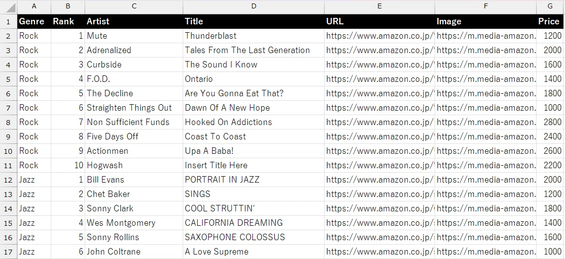Select row 12 header
The height and width of the screenshot is (259, 565).
(x=8, y=180)
